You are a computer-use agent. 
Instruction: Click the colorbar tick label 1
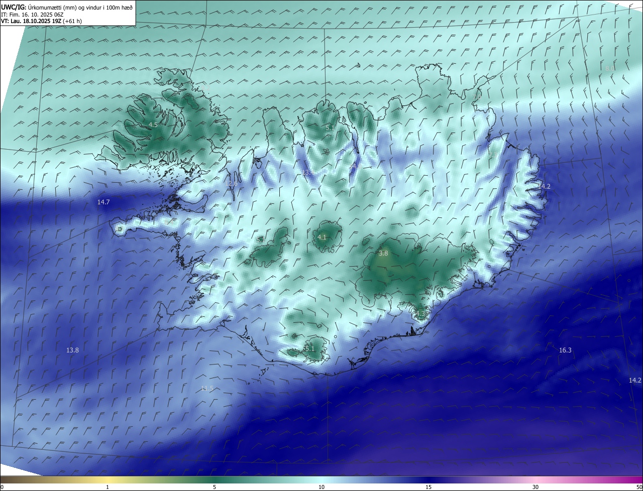[x=108, y=487]
